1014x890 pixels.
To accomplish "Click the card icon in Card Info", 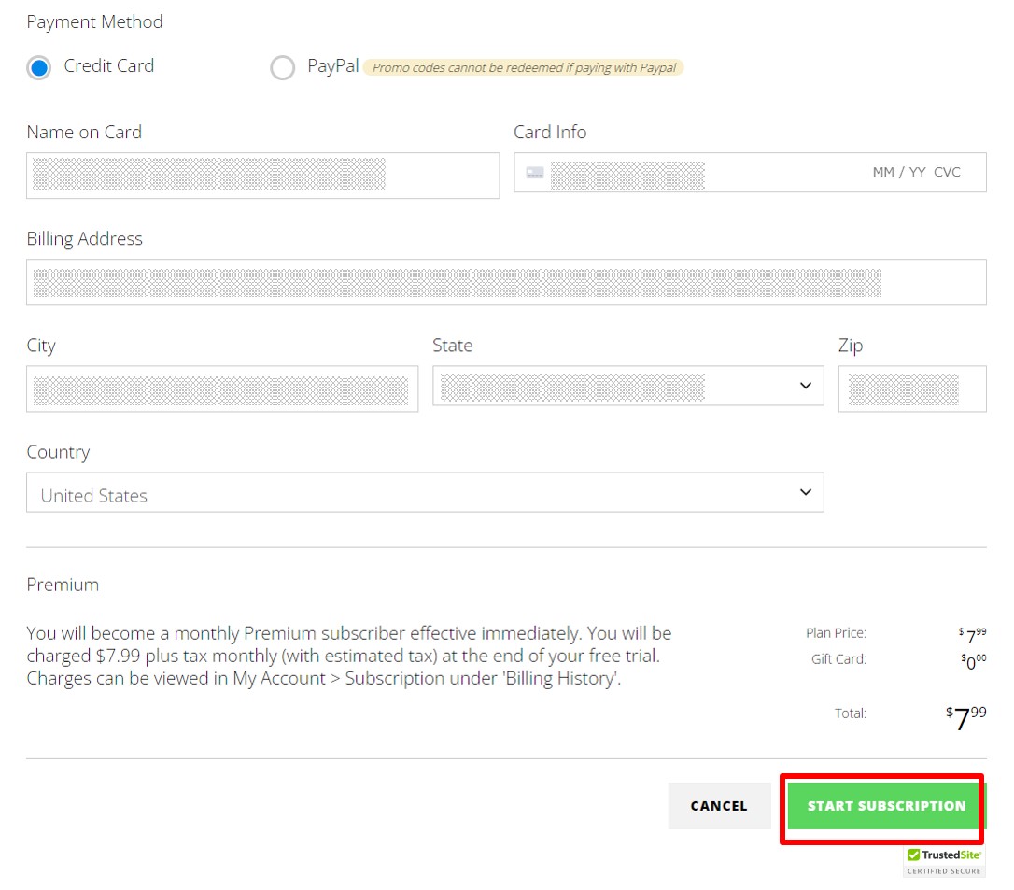I will pos(535,173).
